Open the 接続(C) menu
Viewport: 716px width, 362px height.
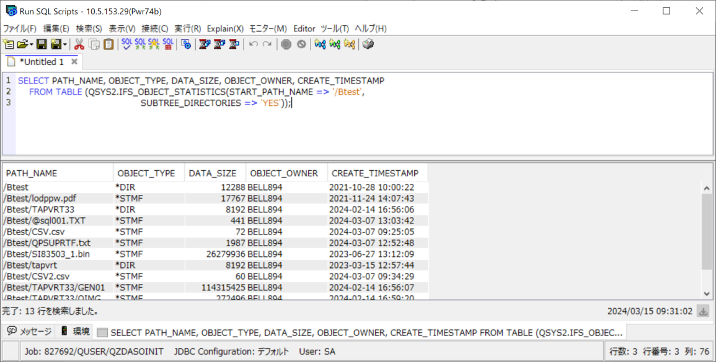[155, 28]
